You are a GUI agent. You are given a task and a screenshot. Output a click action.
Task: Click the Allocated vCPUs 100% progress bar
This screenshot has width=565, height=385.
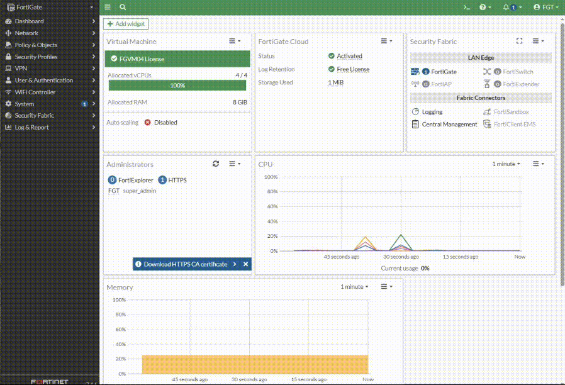coord(178,85)
